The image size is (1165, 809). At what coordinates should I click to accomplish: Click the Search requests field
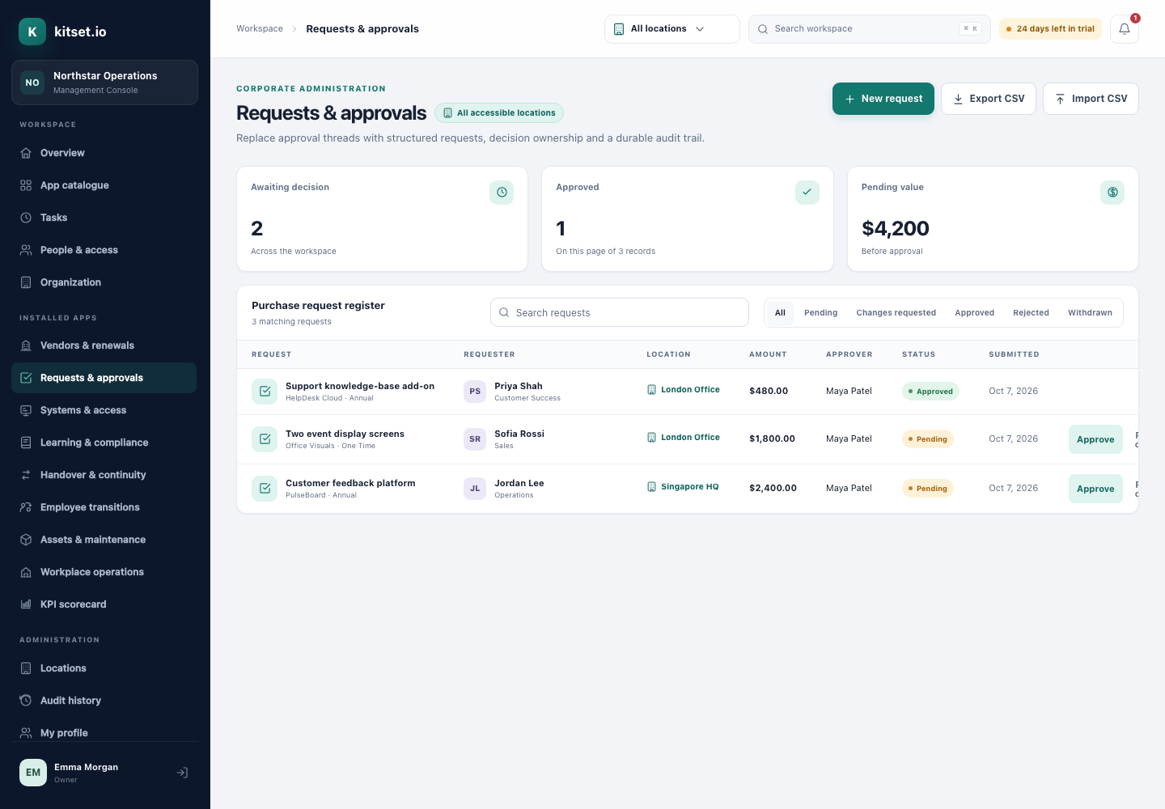(620, 312)
